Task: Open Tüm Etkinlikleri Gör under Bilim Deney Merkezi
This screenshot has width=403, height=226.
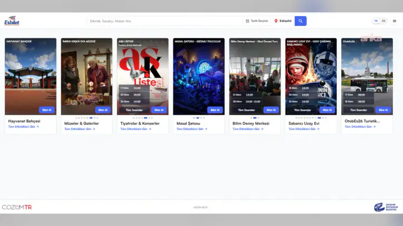Action: click(248, 129)
